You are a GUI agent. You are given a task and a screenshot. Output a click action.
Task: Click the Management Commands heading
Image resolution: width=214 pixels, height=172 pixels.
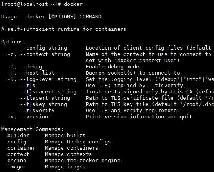point(33,129)
